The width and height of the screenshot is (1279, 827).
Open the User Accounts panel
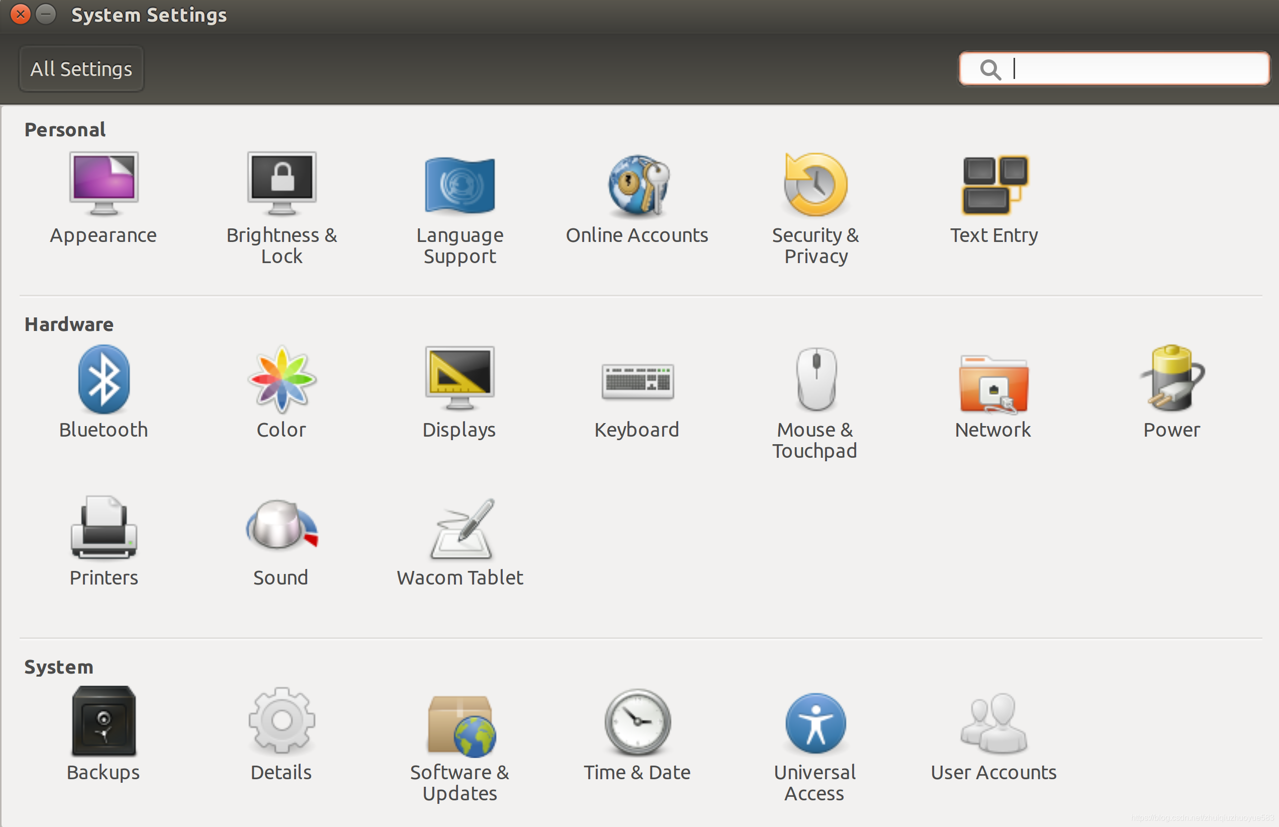(993, 724)
